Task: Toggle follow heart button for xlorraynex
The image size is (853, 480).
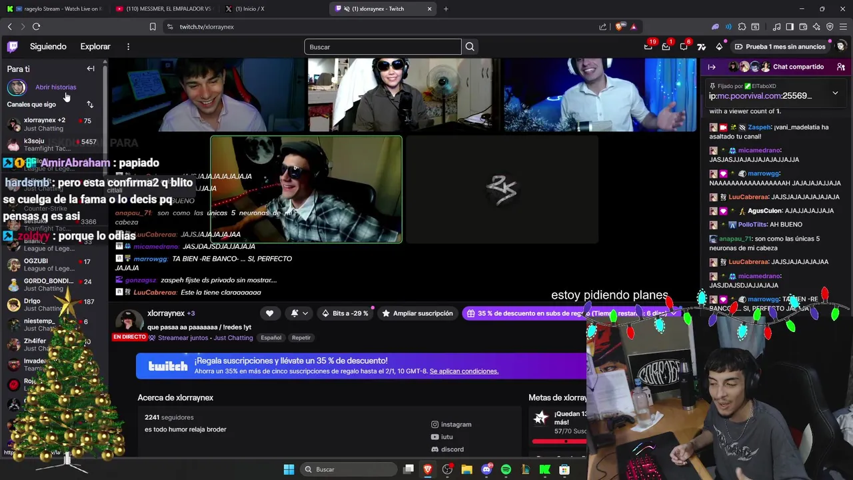Action: click(x=269, y=313)
